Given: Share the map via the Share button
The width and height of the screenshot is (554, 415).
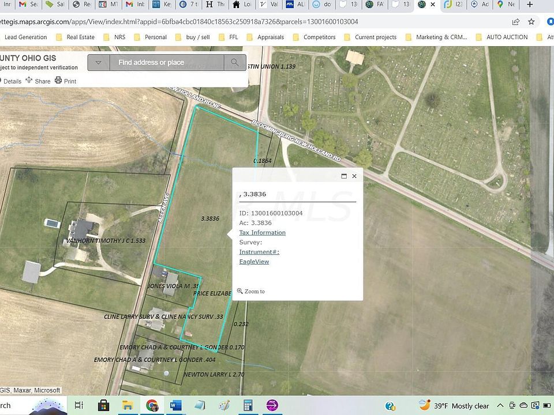Looking at the screenshot, I should (38, 81).
